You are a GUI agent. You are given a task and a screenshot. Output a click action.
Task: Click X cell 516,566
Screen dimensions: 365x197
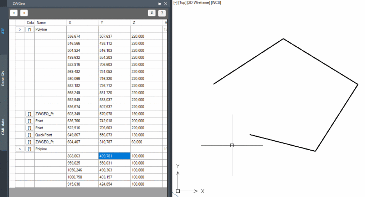pos(82,43)
